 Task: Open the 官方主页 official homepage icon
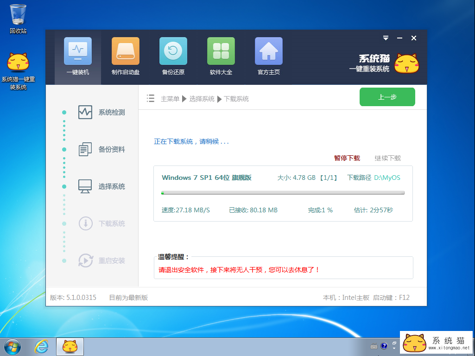point(269,51)
